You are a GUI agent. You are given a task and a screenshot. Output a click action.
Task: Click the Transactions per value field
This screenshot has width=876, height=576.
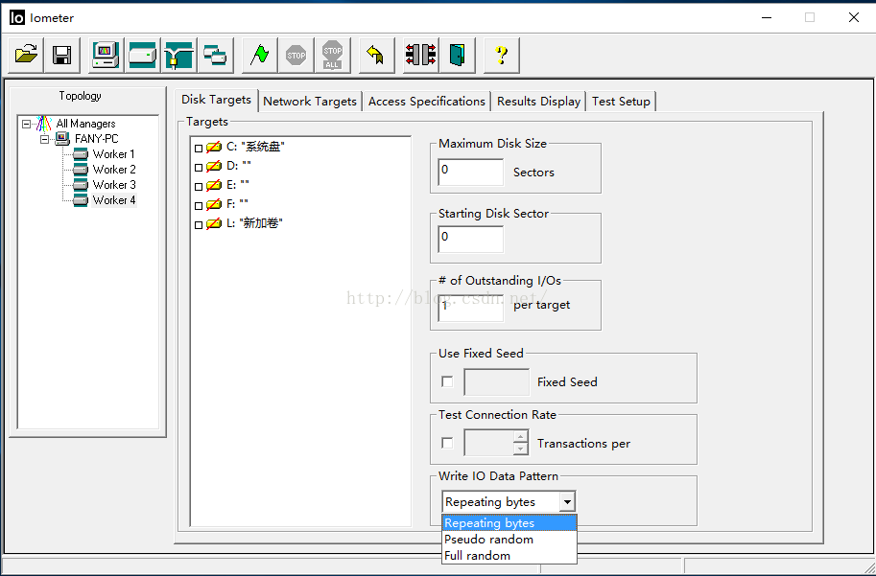coord(488,443)
